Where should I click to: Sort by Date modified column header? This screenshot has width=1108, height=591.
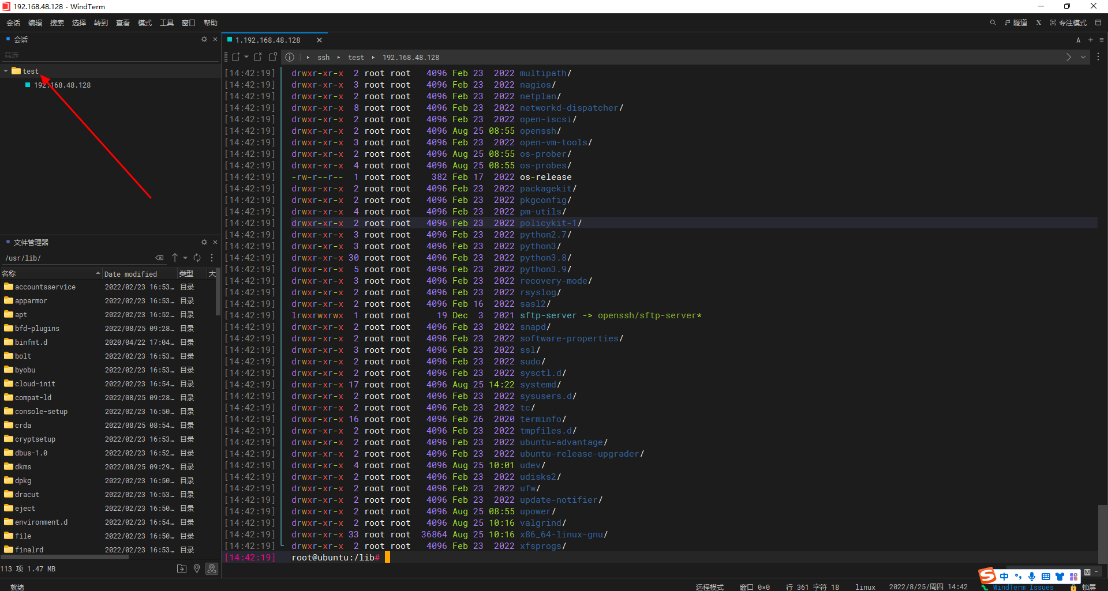click(x=138, y=274)
